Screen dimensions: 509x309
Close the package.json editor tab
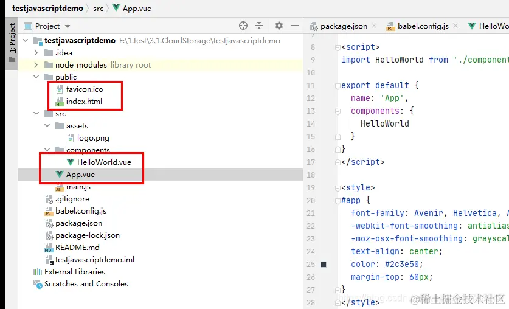click(374, 26)
